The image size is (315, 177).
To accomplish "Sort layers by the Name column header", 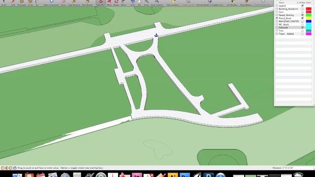I will 282,2.
